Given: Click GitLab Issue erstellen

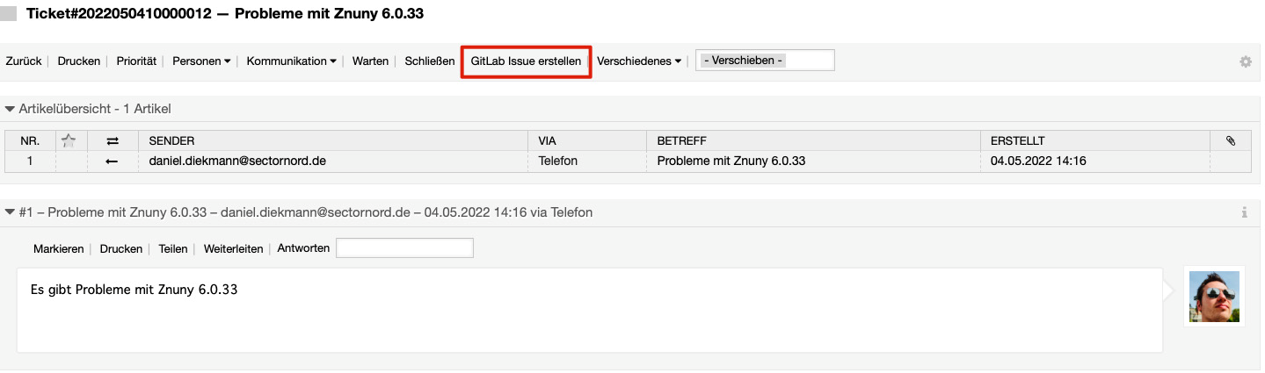Looking at the screenshot, I should (526, 61).
